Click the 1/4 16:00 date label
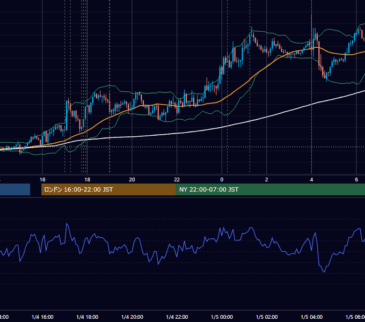This screenshot has width=365, height=322. pyautogui.click(x=42, y=317)
